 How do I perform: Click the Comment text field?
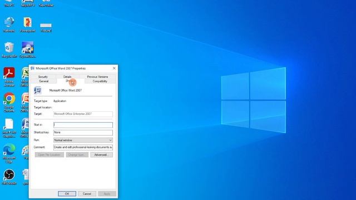83,147
